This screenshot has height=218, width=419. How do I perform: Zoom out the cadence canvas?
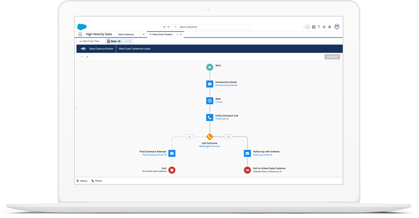[x=82, y=57]
